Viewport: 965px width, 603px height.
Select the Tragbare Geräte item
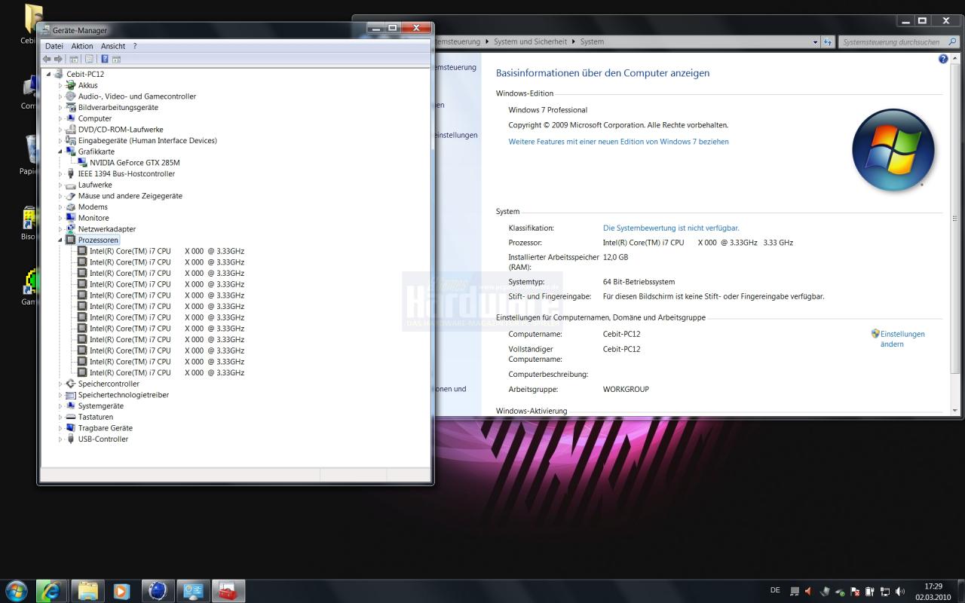tap(105, 428)
